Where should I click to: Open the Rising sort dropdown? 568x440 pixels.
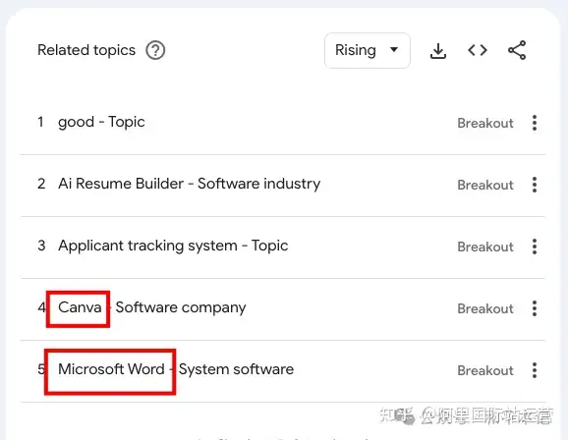[368, 50]
